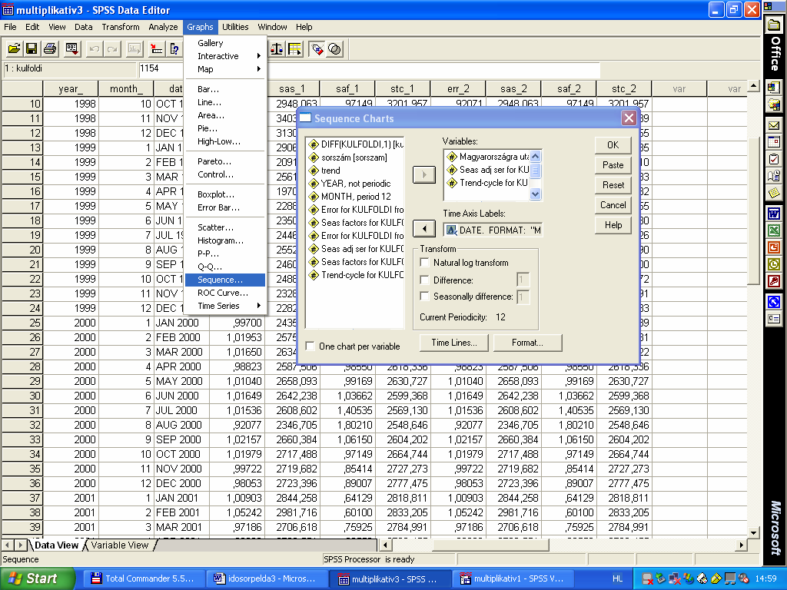787x590 pixels.
Task: Click the Paste button in the dialog
Action: click(x=613, y=165)
